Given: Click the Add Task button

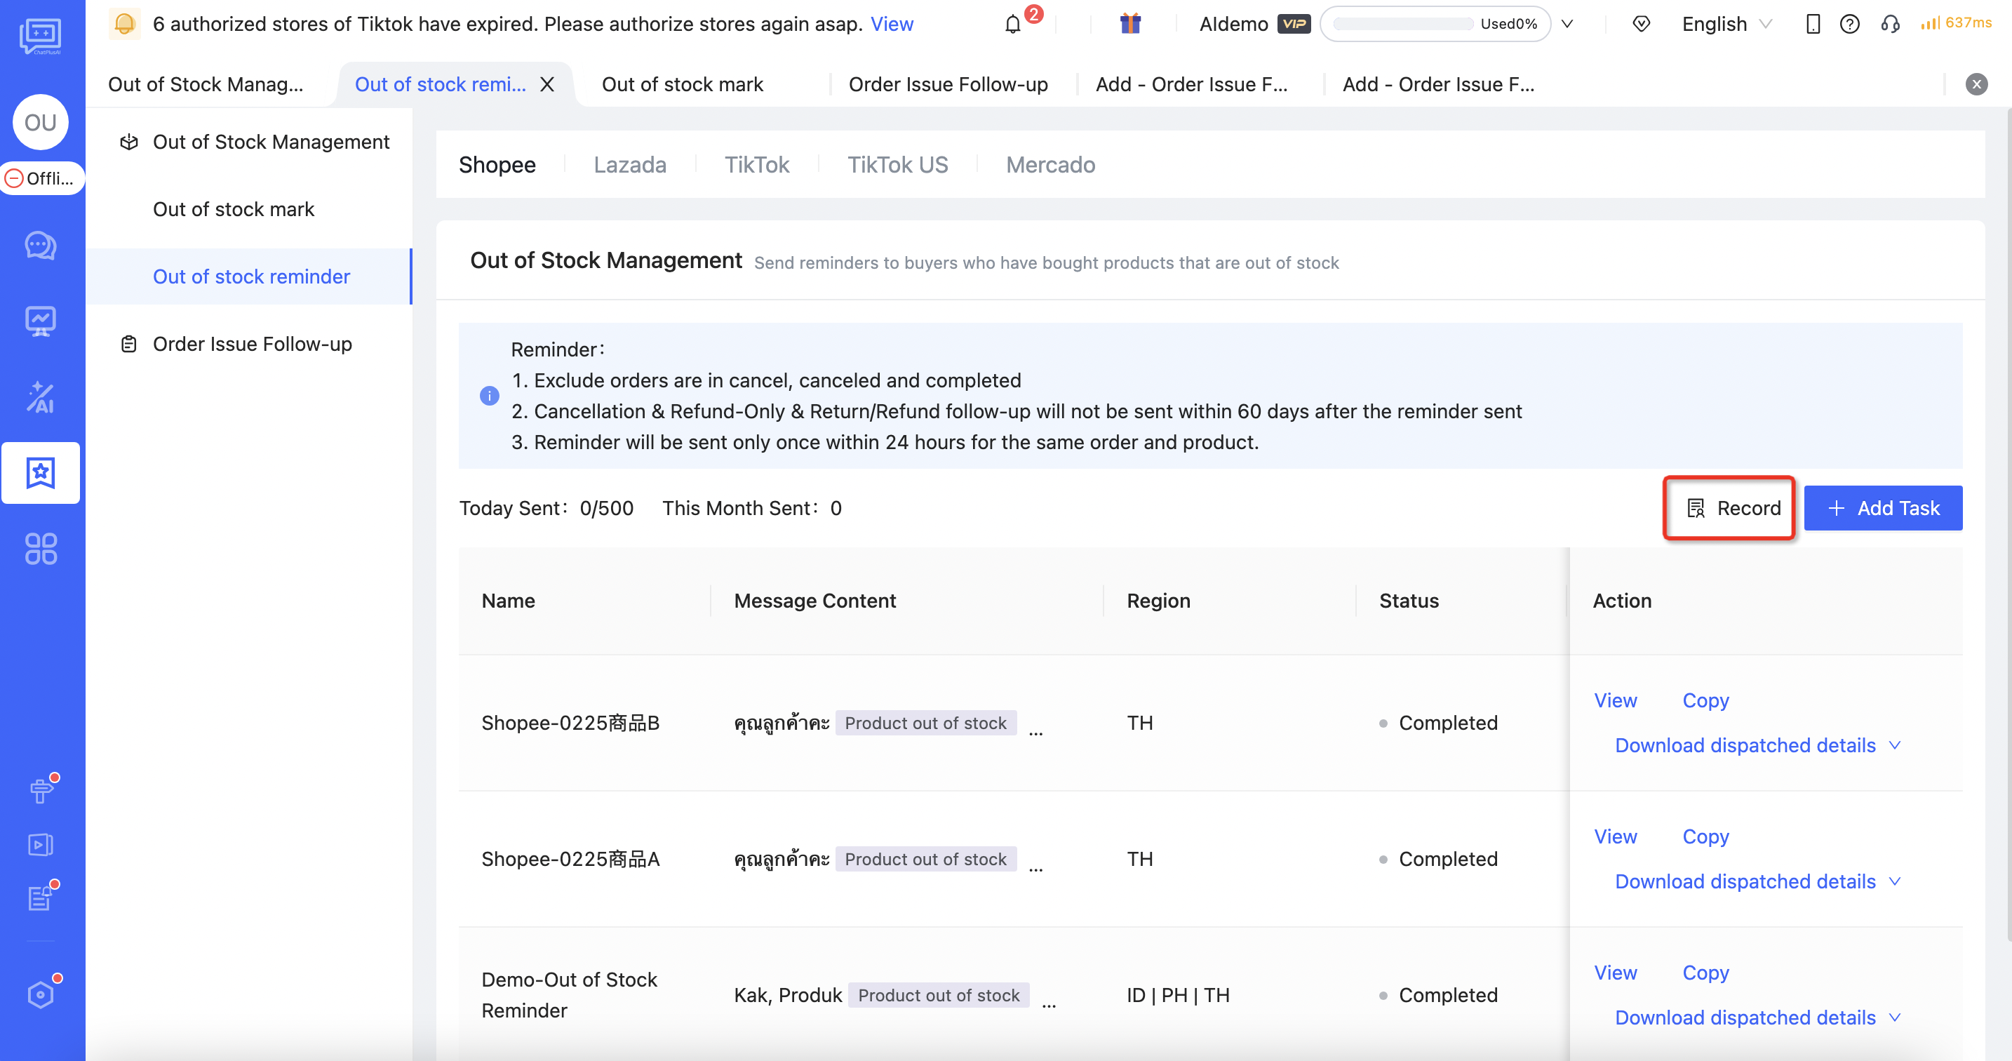Looking at the screenshot, I should [x=1882, y=508].
